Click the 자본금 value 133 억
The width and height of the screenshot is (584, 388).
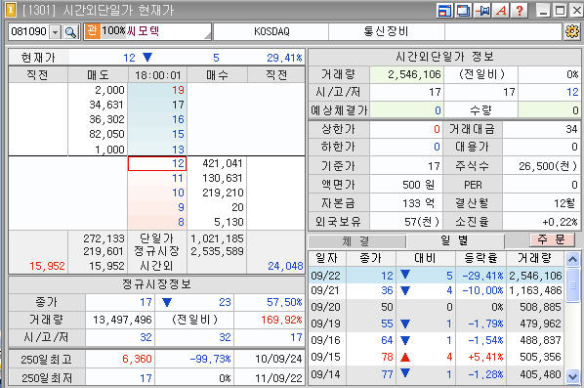tap(406, 203)
